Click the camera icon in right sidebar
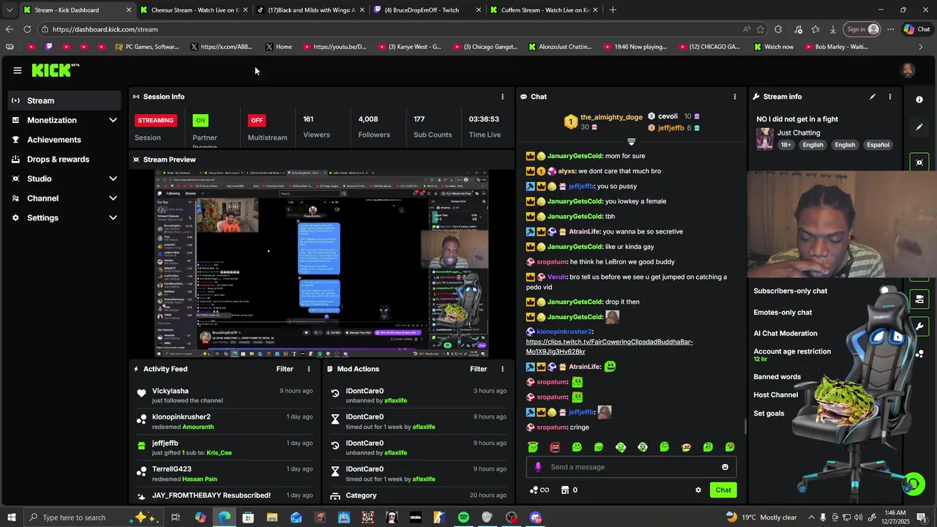 pos(919,299)
